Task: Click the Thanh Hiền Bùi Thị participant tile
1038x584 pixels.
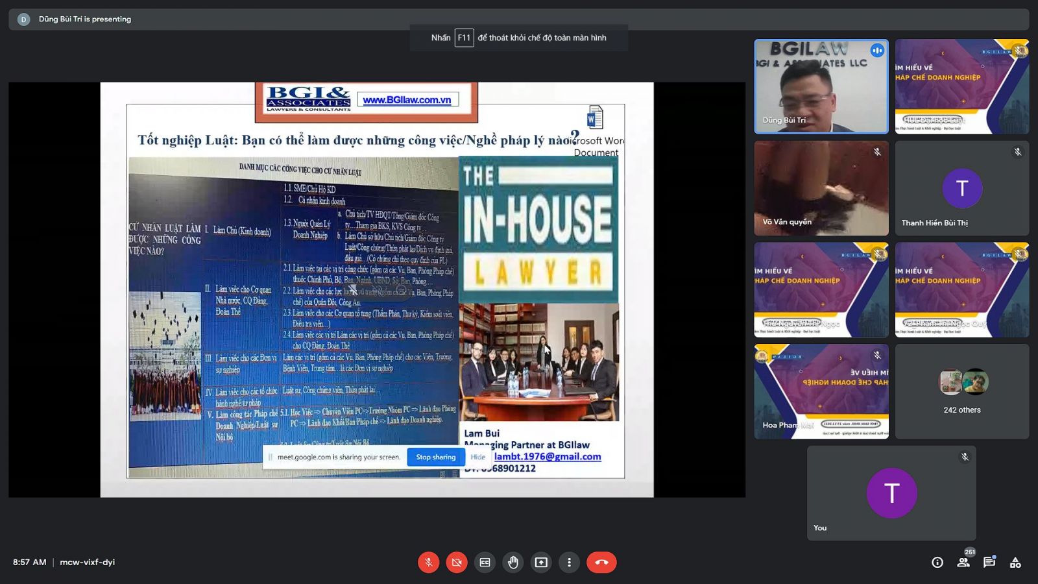Action: point(961,188)
